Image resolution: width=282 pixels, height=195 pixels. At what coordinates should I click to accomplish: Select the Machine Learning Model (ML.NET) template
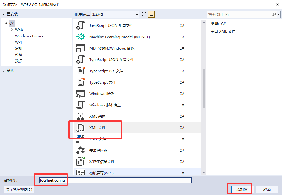80,37
